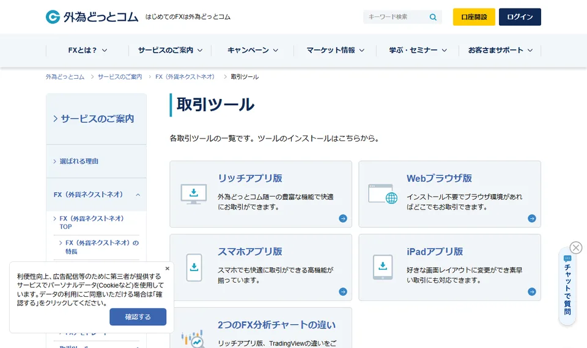Click the はじめてのFXは外為どっとコム tagline
The image size is (587, 348).
[x=188, y=17]
